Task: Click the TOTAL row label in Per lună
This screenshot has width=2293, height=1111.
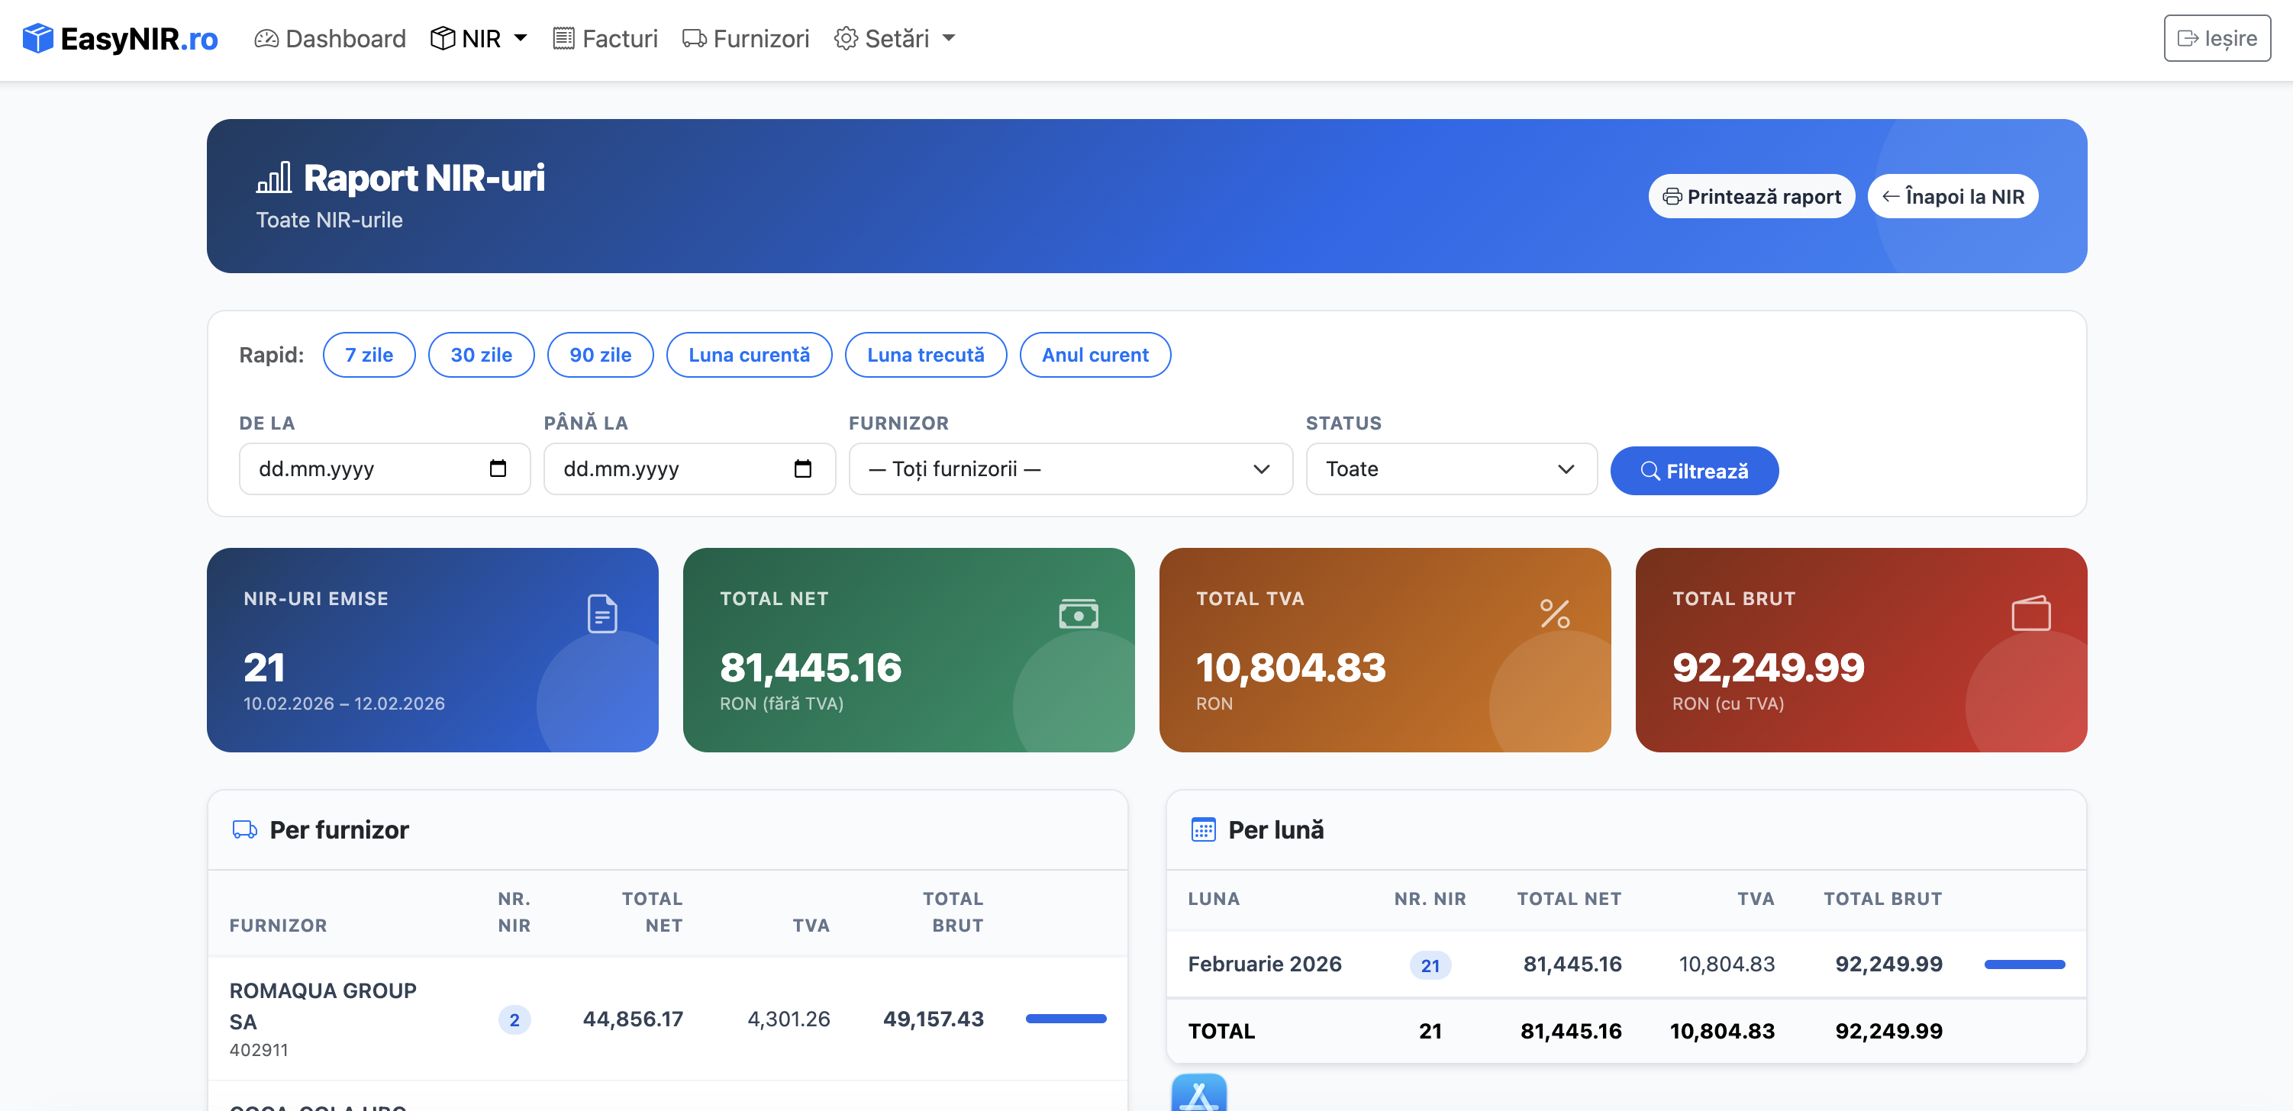Action: (1221, 1031)
